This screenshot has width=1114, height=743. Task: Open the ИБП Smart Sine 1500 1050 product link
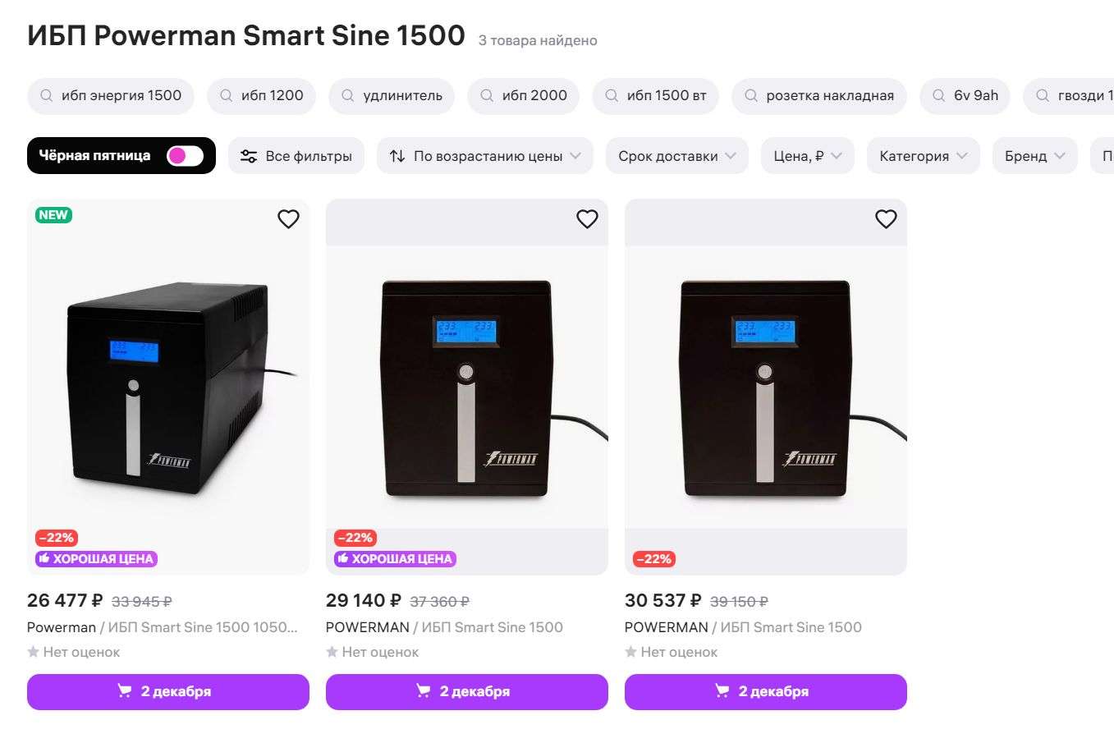(202, 627)
